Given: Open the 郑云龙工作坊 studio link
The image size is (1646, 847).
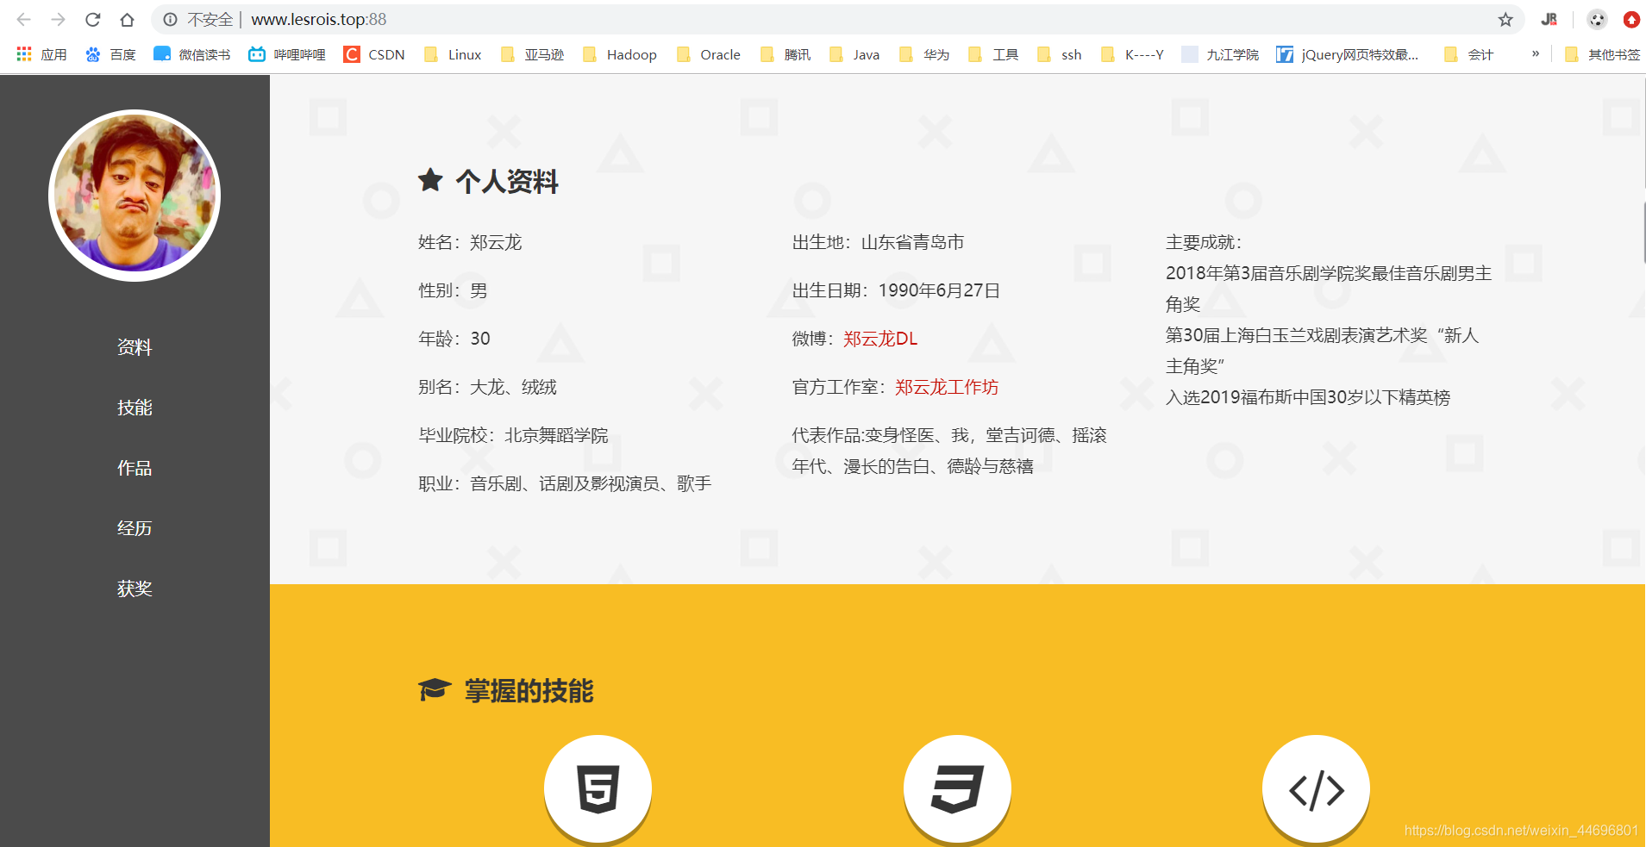Looking at the screenshot, I should coord(947,387).
